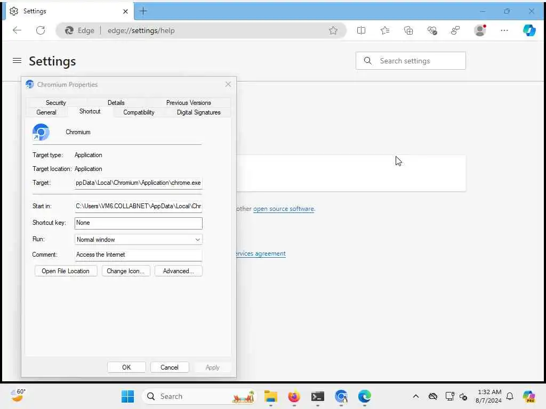Open the Compatibility tab
This screenshot has width=546, height=409.
[x=139, y=112]
